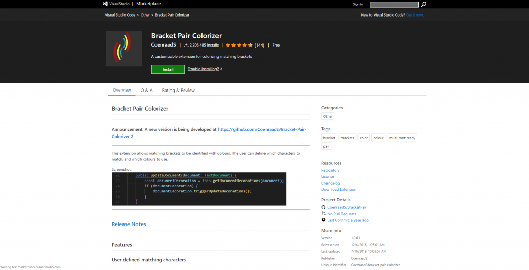
Task: Select the brackets tag
Action: 347,138
